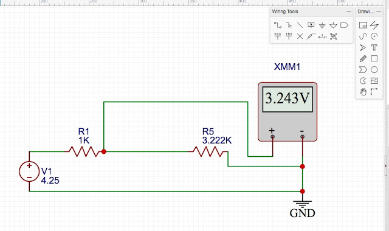Select the Voltage Probe tool
This screenshot has width=389, height=231.
click(311, 36)
